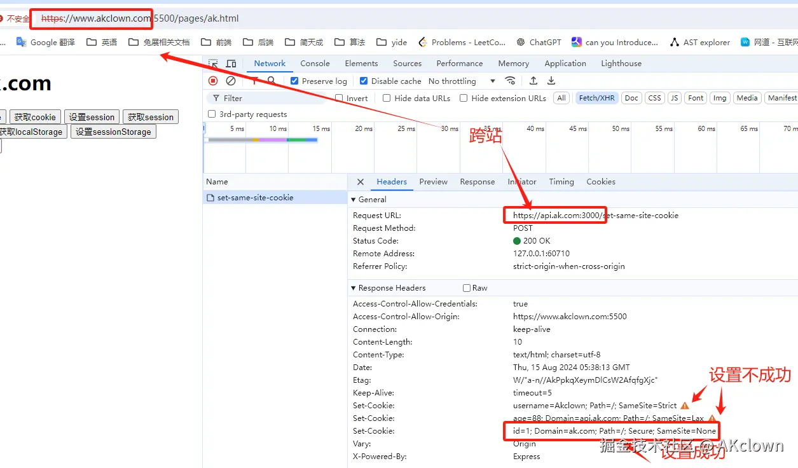Screen dimensions: 798x468
Task: Open the Performance tab
Action: coord(460,64)
